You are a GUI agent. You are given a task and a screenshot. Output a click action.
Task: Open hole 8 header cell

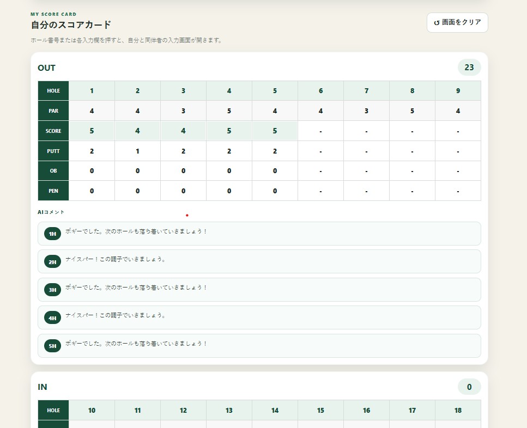pos(412,90)
